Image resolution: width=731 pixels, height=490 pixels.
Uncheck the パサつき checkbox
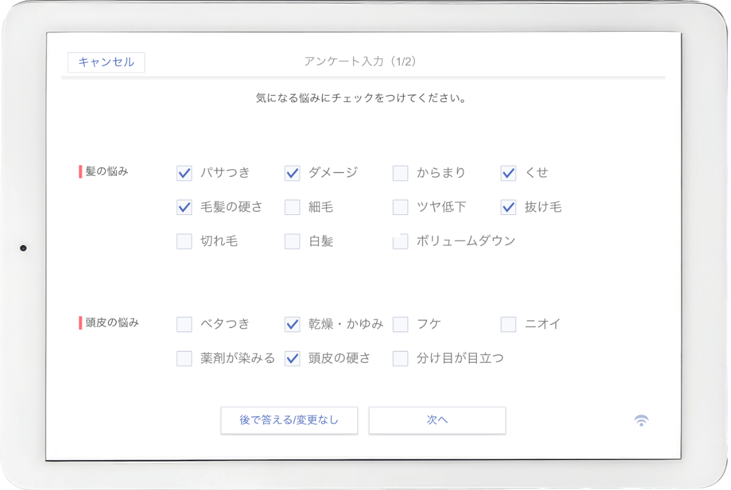click(x=183, y=173)
